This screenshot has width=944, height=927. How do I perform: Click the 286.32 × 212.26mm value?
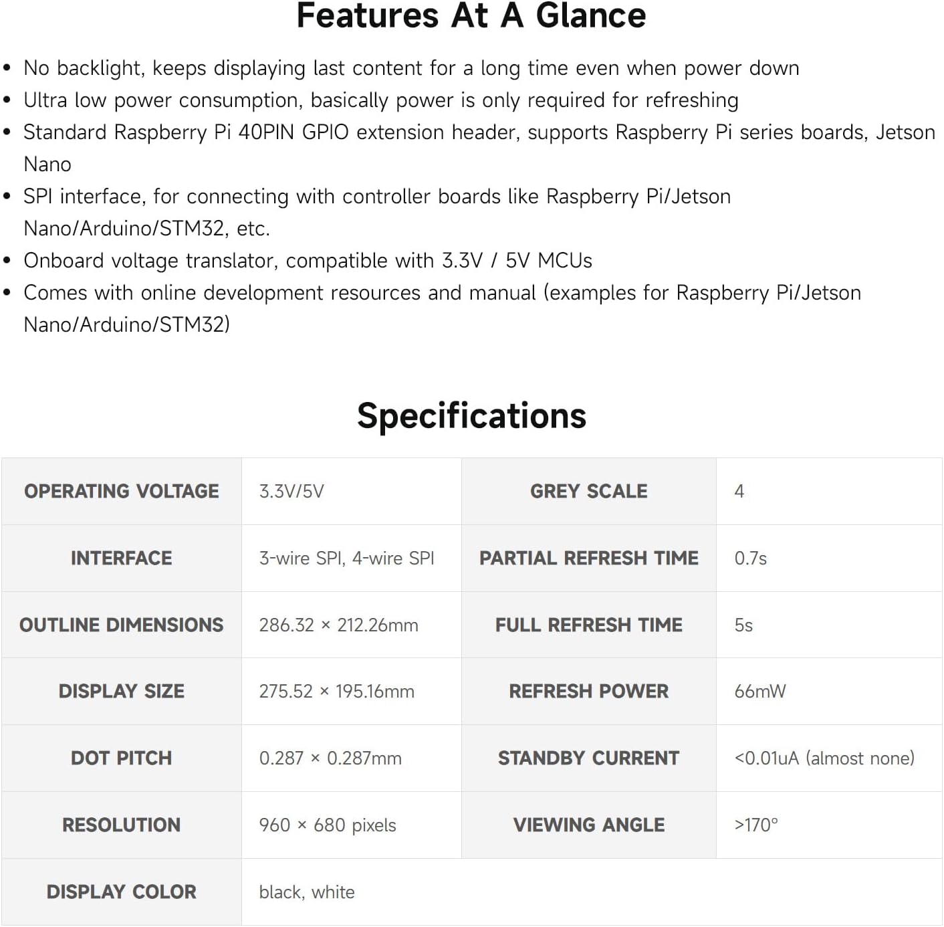pyautogui.click(x=338, y=625)
